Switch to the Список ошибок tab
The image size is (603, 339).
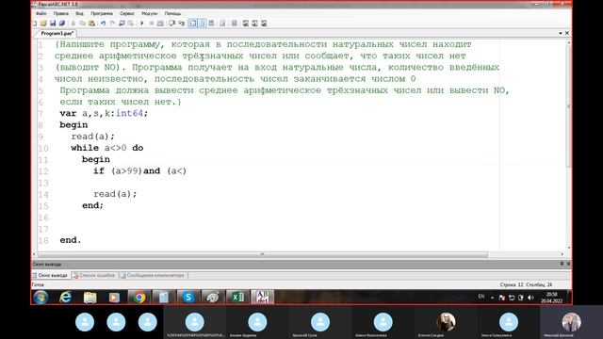(94, 276)
